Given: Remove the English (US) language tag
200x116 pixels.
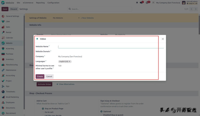Looking at the screenshot, I should pyautogui.click(x=70, y=61).
